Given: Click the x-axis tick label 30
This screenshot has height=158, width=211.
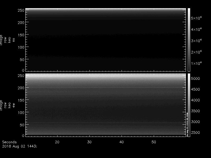Looking at the screenshot, I should pyautogui.click(x=89, y=142).
